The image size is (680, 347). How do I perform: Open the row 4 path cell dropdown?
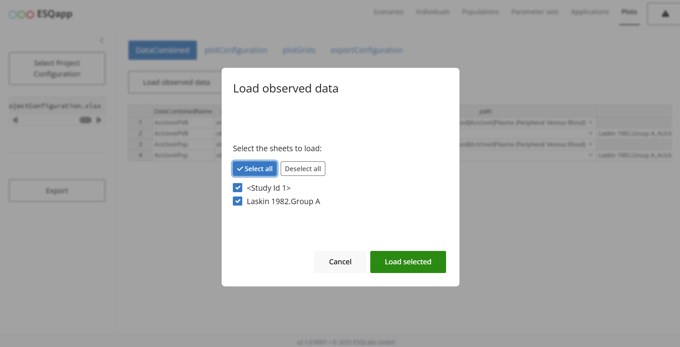click(x=590, y=155)
